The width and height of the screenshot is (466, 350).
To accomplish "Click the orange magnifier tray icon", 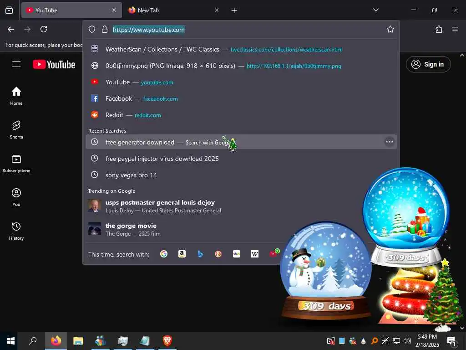I will tap(375, 341).
